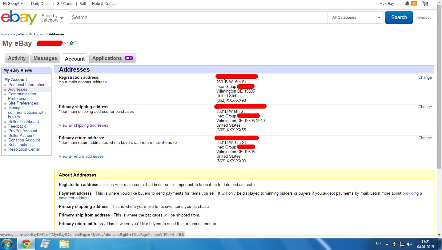
Task: Open the Shop by category dropdown
Action: (52, 18)
